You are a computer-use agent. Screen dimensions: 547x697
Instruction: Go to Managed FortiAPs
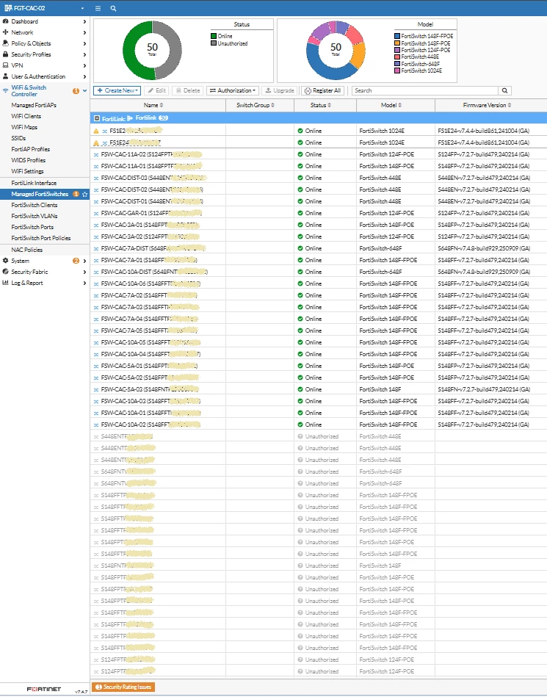[x=34, y=105]
